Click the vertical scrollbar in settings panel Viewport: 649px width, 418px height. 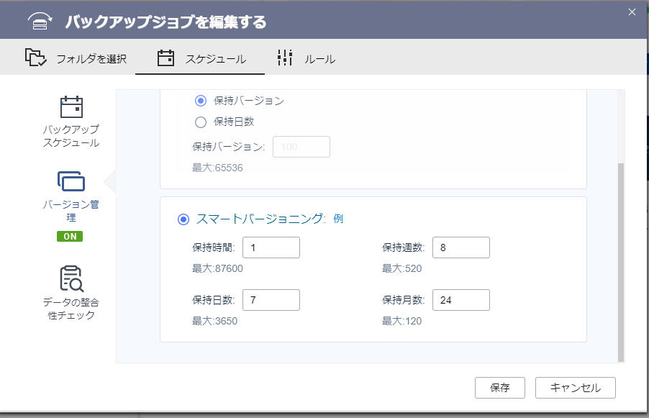(620, 263)
